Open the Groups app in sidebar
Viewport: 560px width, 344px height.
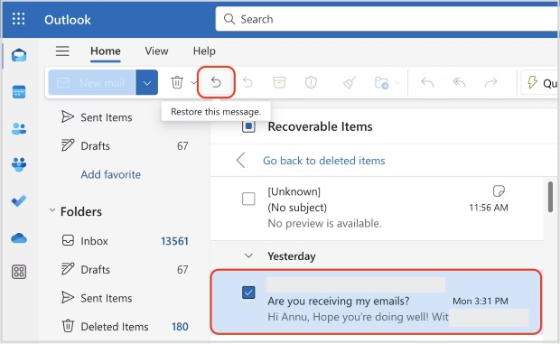coord(19,164)
